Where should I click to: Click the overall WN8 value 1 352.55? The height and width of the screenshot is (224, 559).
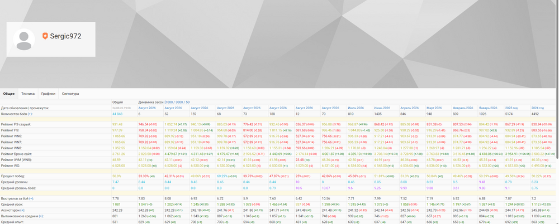tap(119, 148)
